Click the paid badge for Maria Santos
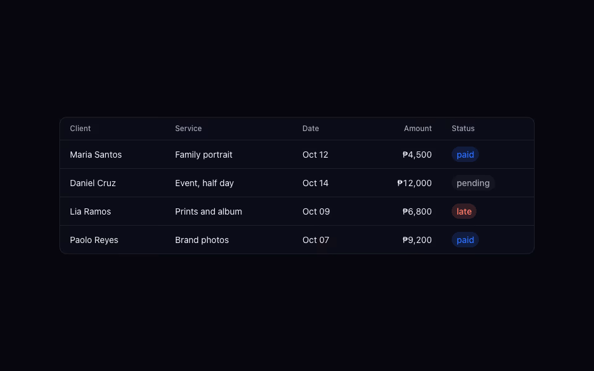 coord(465,155)
